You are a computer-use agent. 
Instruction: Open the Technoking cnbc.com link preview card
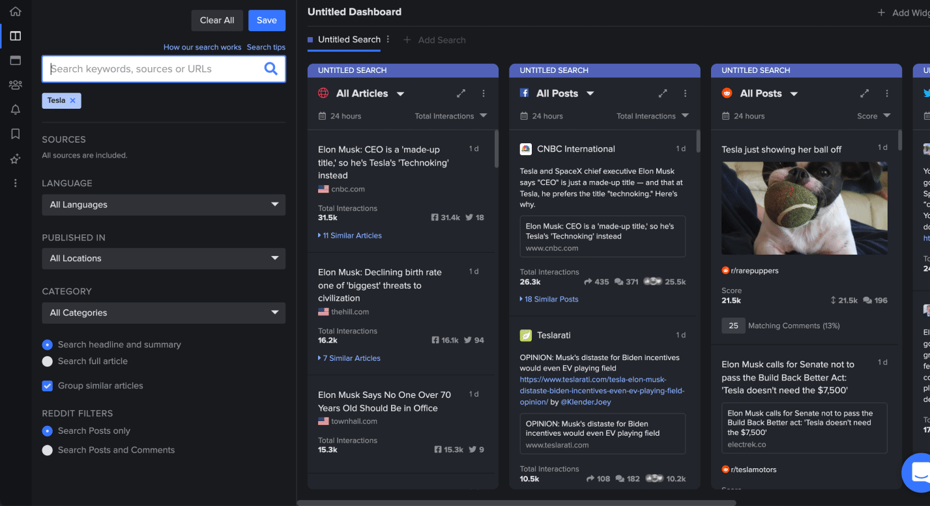point(602,236)
